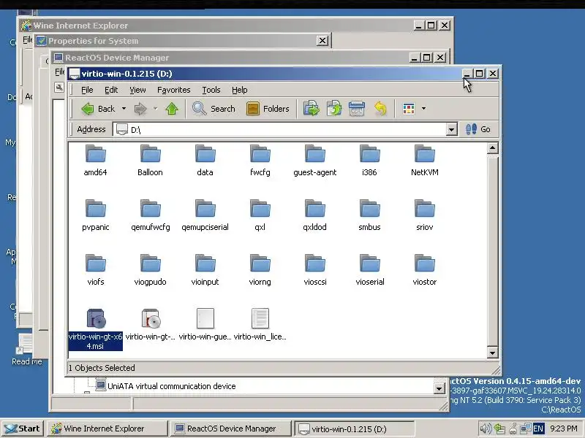585x438 pixels.
Task: Select the pvpanic folder
Action: coord(96,215)
